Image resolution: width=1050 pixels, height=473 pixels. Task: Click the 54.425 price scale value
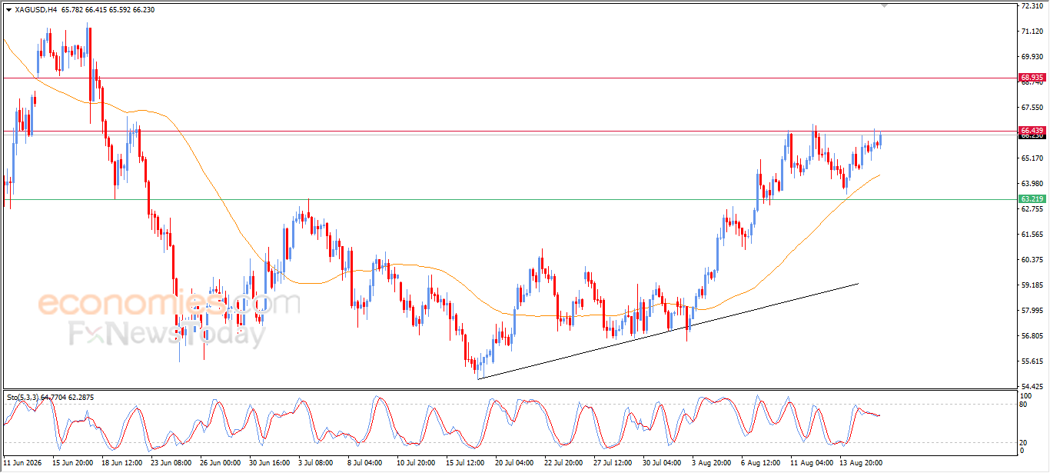(1032, 386)
